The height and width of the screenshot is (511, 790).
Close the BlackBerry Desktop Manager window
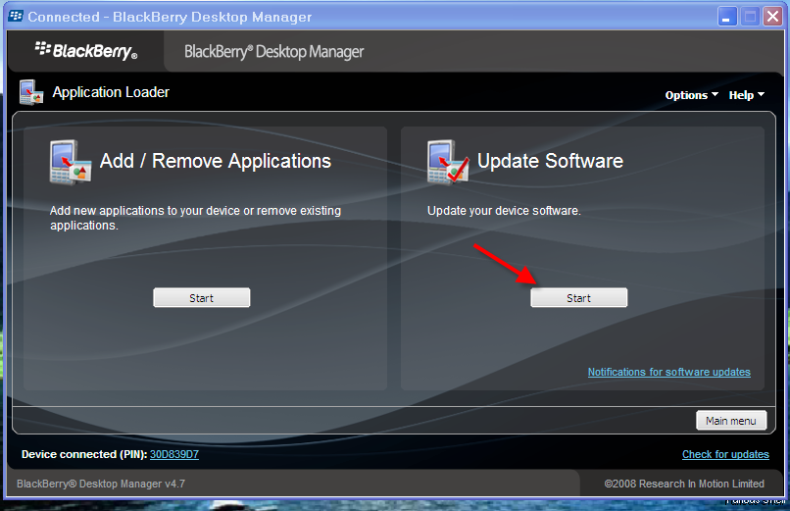[x=772, y=17]
